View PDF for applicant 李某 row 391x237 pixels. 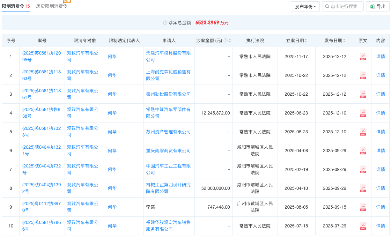(x=363, y=207)
